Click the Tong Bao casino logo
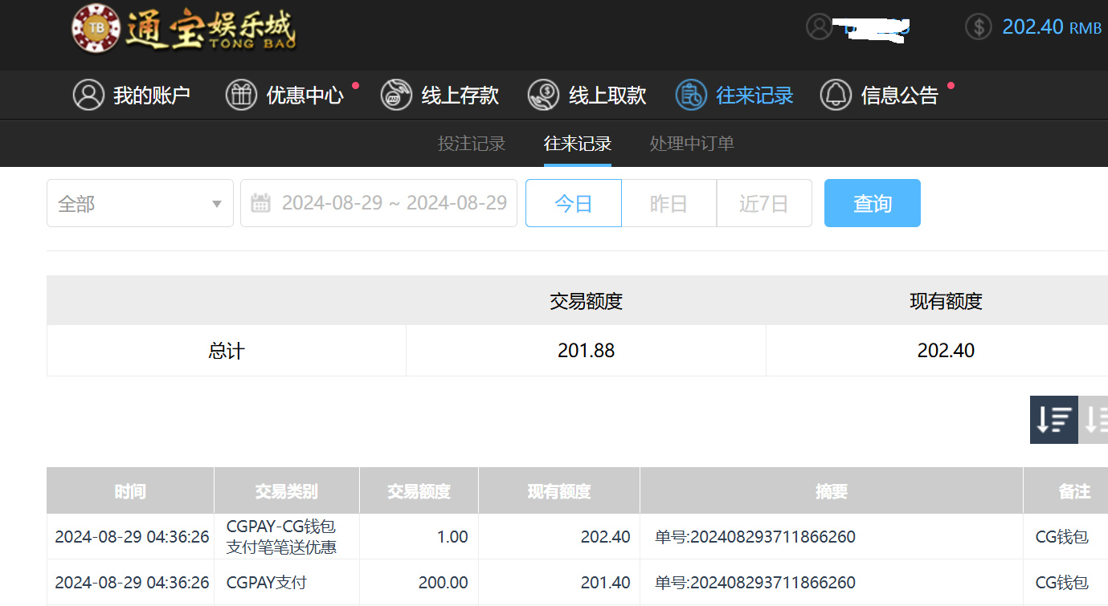This screenshot has height=606, width=1108. (183, 29)
